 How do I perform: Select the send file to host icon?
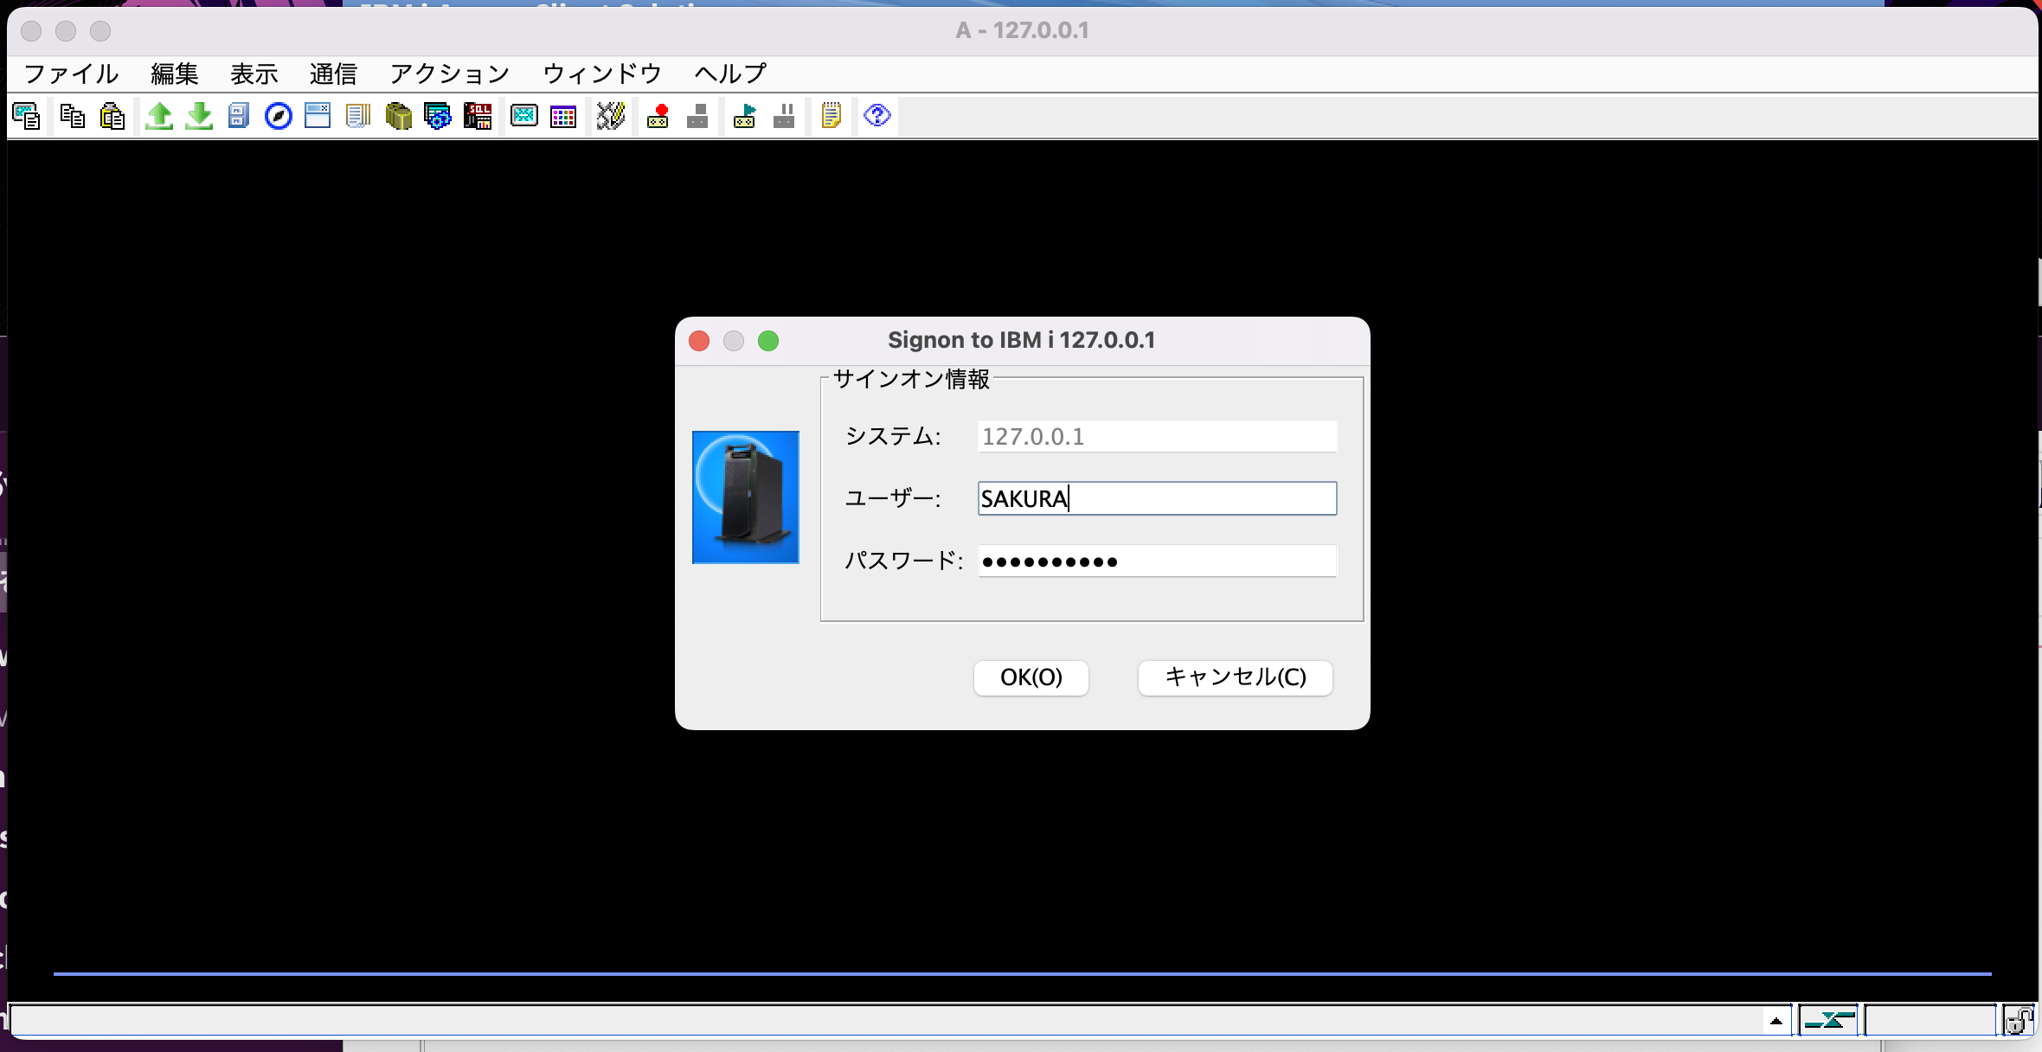click(160, 115)
